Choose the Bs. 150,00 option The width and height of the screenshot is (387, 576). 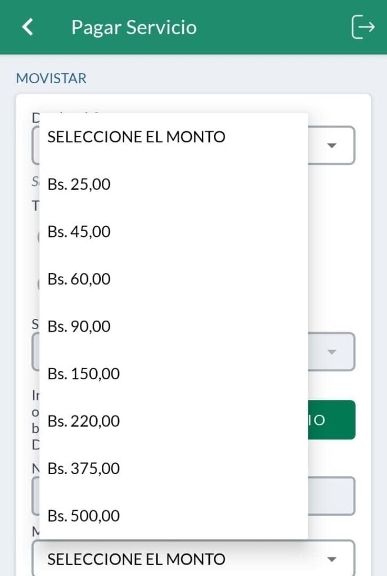pyautogui.click(x=84, y=373)
